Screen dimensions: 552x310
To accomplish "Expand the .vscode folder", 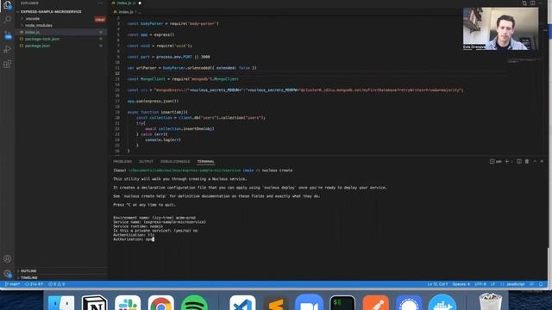I will (x=33, y=19).
